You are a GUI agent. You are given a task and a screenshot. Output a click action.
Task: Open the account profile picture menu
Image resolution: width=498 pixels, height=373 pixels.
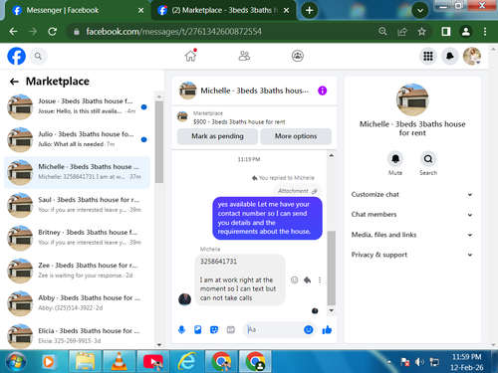(x=472, y=56)
